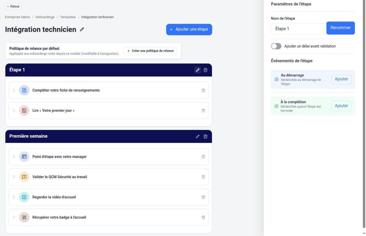The height and width of the screenshot is (236, 366).
Task: Click the pencil icon on Étape 1 header
Action: tap(198, 70)
